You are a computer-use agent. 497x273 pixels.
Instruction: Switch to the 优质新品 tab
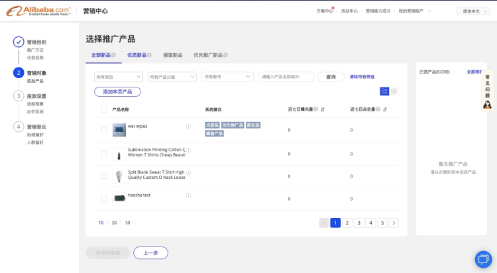point(137,55)
